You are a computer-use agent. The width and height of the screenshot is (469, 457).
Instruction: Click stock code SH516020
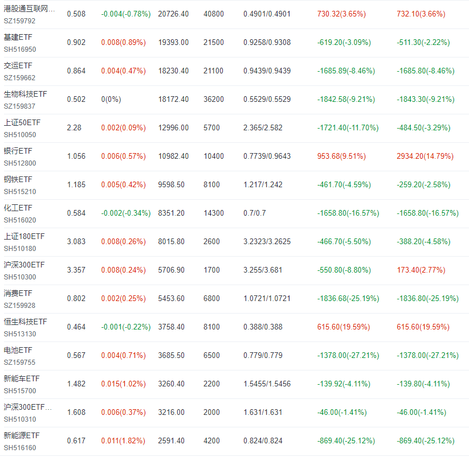[20, 220]
